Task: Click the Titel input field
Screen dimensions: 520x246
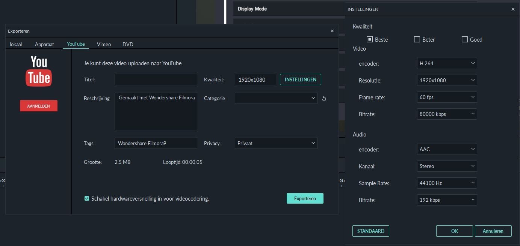Action: coord(156,79)
